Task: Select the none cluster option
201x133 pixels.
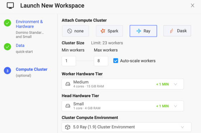Action: click(x=76, y=31)
